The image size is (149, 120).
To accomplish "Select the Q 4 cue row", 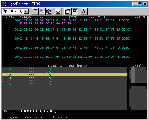I will [65, 81].
